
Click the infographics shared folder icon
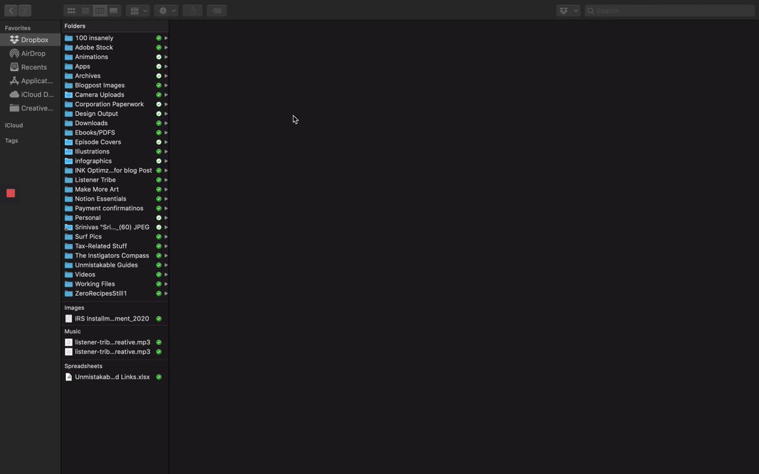(x=69, y=161)
